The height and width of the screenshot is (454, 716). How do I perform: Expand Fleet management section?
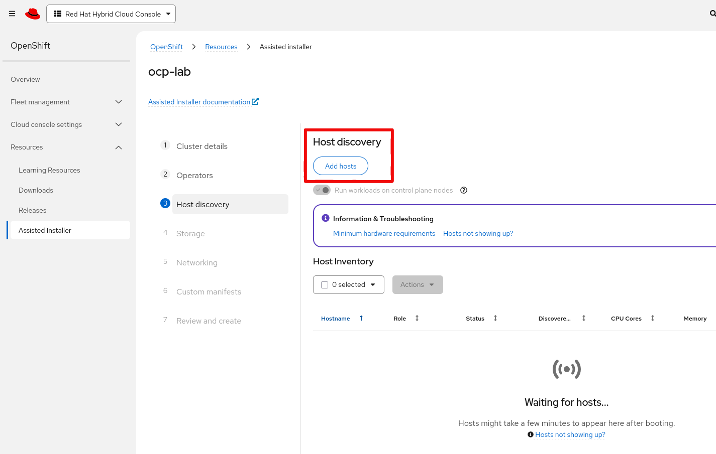pyautogui.click(x=66, y=102)
